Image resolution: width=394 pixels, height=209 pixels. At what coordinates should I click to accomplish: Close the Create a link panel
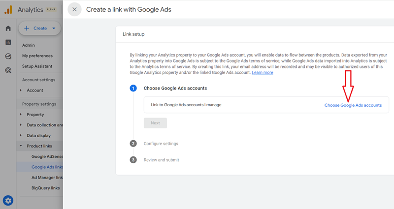coord(74,9)
